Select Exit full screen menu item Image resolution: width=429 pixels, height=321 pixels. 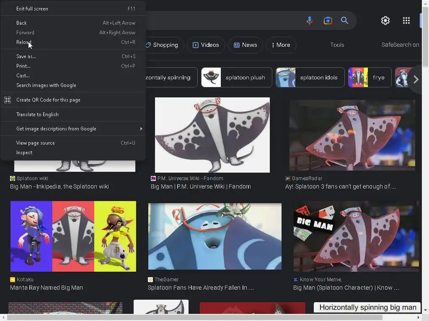73,9
